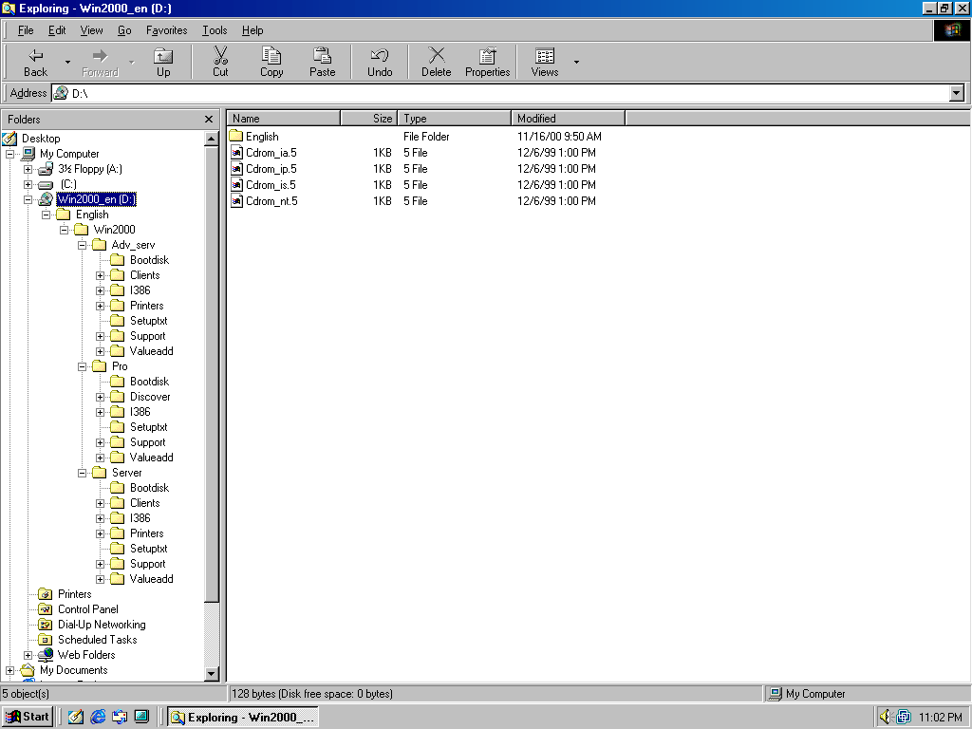The height and width of the screenshot is (729, 972).
Task: Click the Delete toolbar icon
Action: coord(437,55)
